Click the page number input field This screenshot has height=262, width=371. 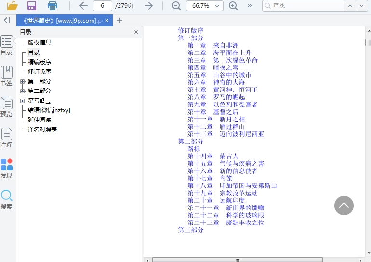pos(103,6)
